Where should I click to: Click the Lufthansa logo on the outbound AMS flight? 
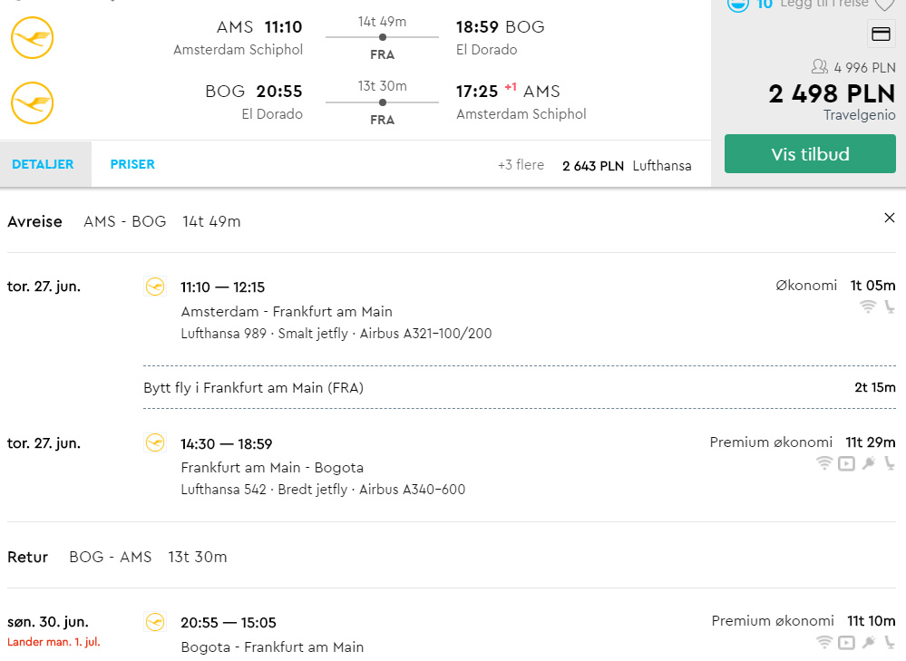(33, 37)
